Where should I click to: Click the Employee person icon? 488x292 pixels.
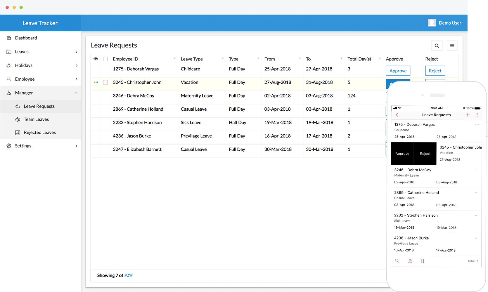coord(9,79)
